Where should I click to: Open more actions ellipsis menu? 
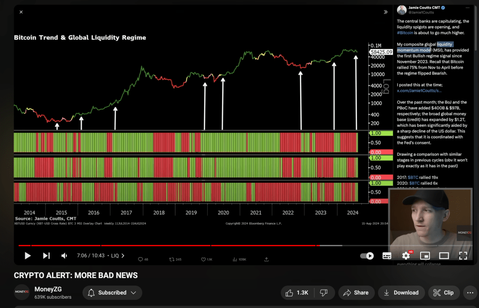470,293
